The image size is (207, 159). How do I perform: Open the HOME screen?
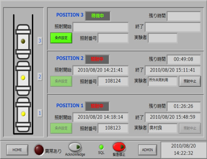point(17,150)
